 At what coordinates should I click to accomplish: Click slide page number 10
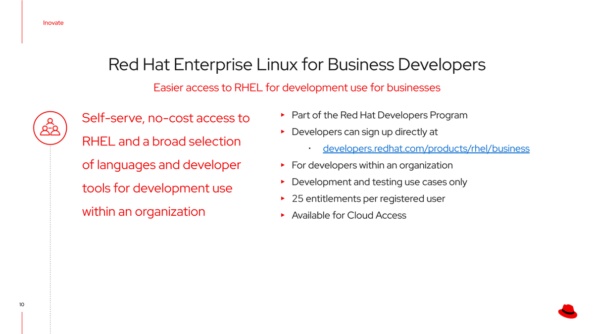22,305
